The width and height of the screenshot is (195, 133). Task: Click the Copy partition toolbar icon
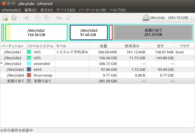(38, 18)
